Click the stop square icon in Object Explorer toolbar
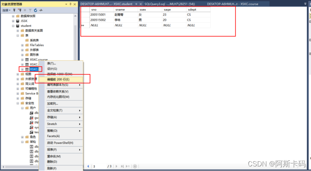 (25, 10)
